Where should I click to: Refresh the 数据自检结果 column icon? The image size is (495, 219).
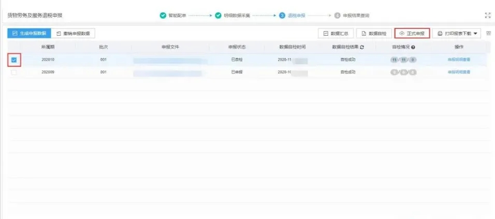click(x=362, y=47)
